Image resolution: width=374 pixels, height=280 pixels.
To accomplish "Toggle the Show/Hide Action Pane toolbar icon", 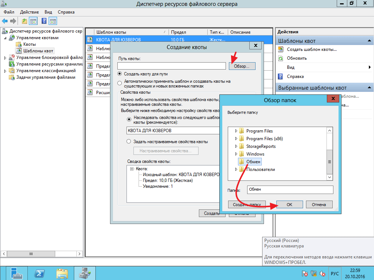I will [x=53, y=21].
